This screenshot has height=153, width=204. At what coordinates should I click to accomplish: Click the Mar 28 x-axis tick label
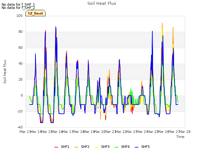pyautogui.click(x=185, y=132)
